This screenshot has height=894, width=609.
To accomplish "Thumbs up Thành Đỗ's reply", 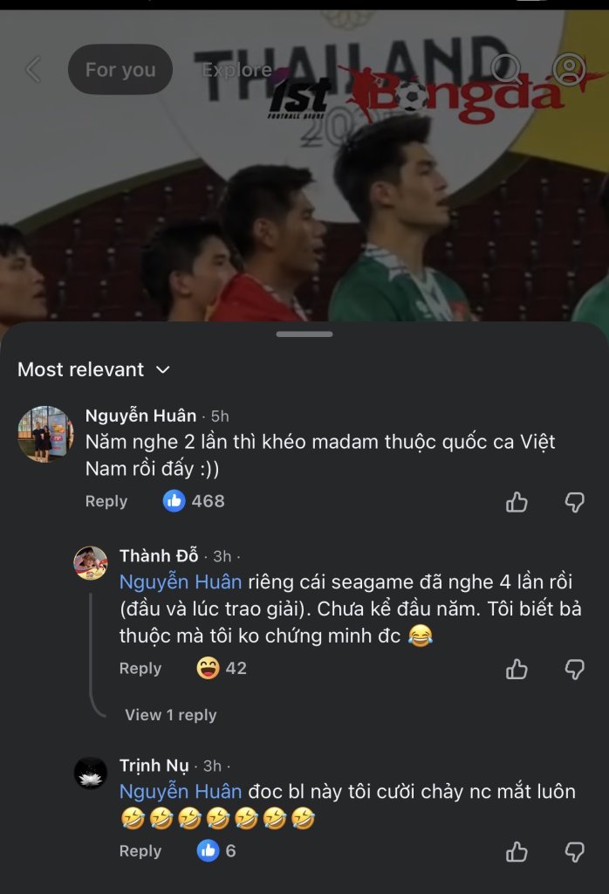I will pos(517,670).
